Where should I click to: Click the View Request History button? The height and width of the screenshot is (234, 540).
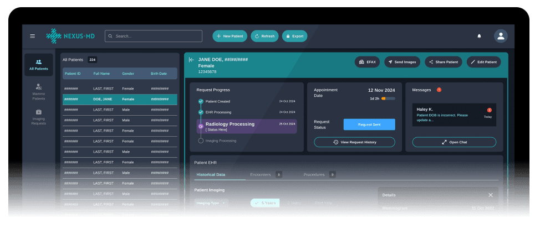click(x=354, y=142)
